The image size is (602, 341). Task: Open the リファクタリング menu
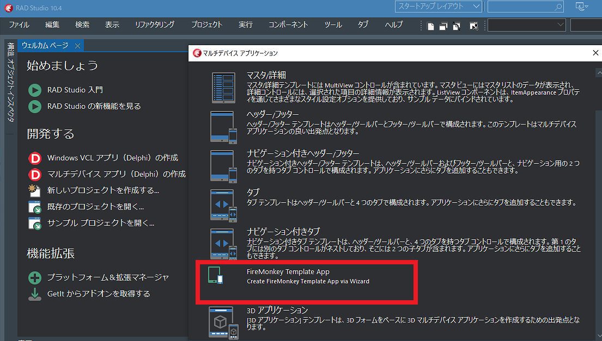click(154, 24)
